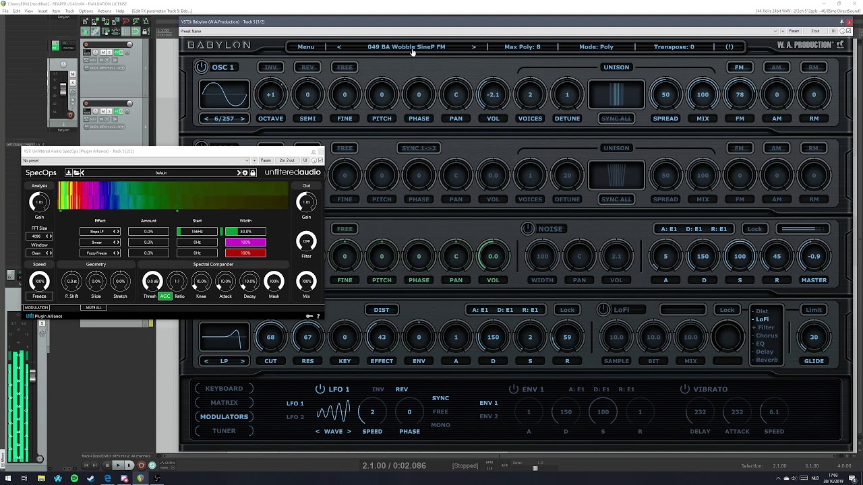Select next OSC 1 waveform arrow
This screenshot has height=485, width=863.
pyautogui.click(x=242, y=119)
